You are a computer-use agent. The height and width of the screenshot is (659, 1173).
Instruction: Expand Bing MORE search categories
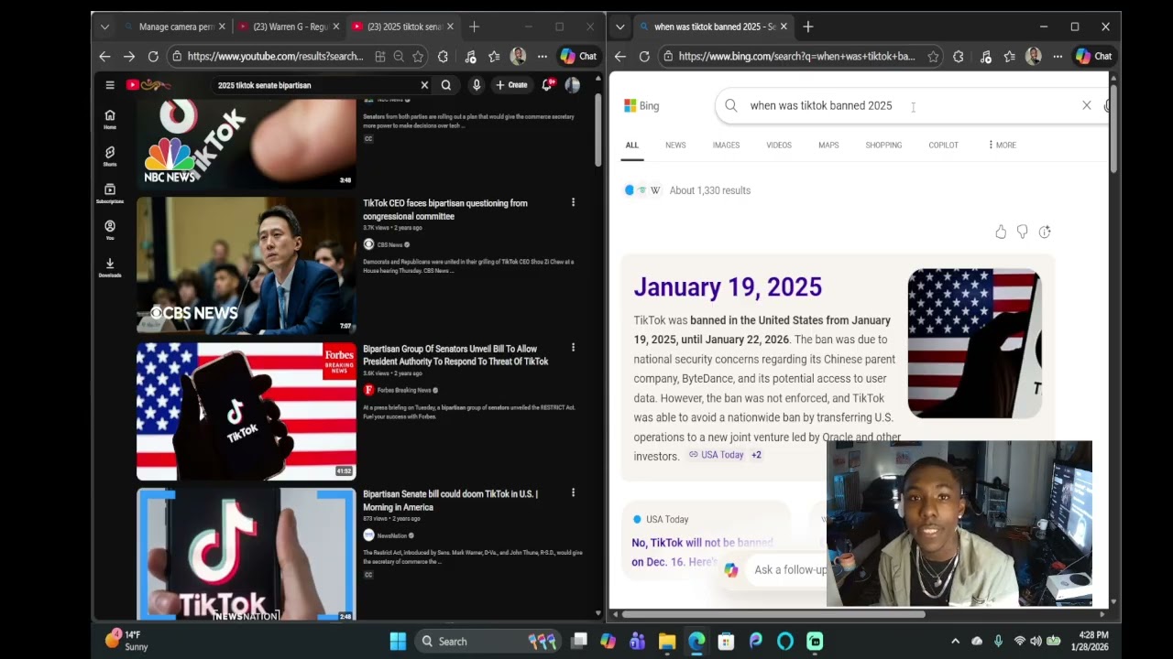click(x=1002, y=145)
